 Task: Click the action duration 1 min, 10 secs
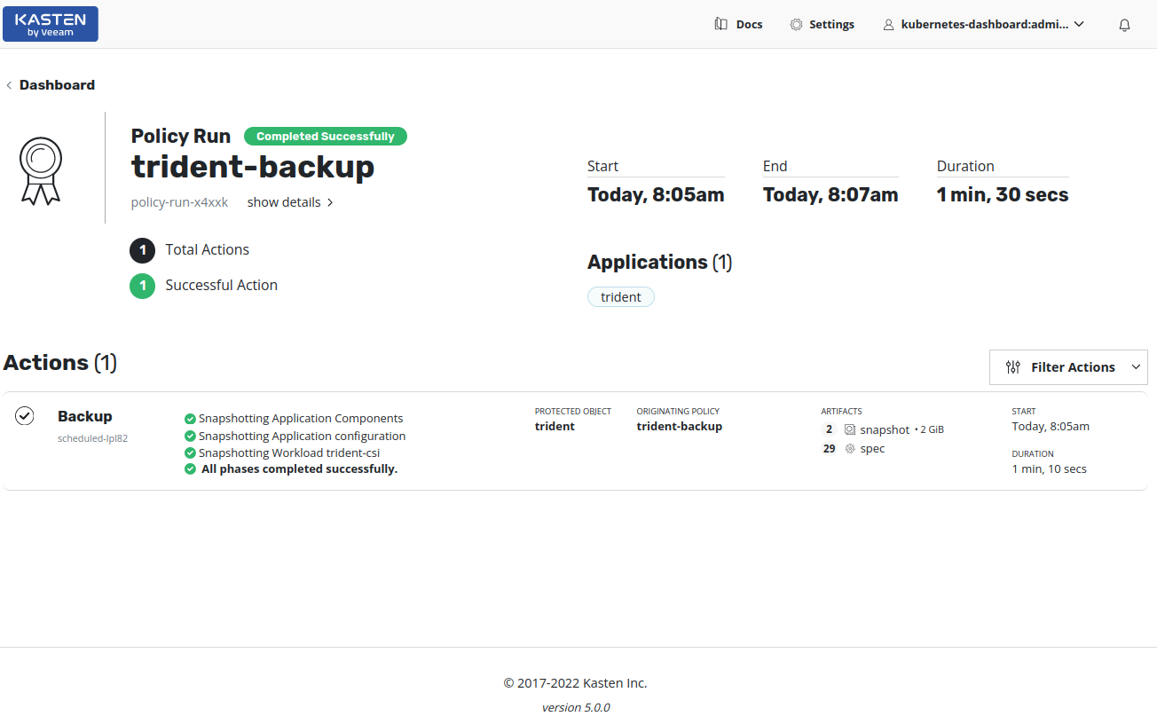(1050, 469)
